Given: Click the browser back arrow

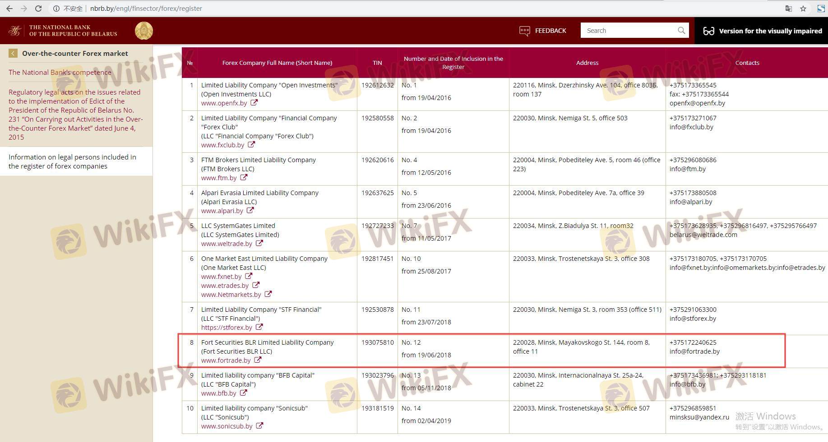Looking at the screenshot, I should tap(9, 9).
